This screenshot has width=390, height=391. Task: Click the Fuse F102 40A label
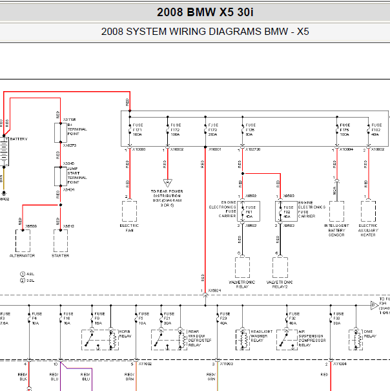coord(376,130)
